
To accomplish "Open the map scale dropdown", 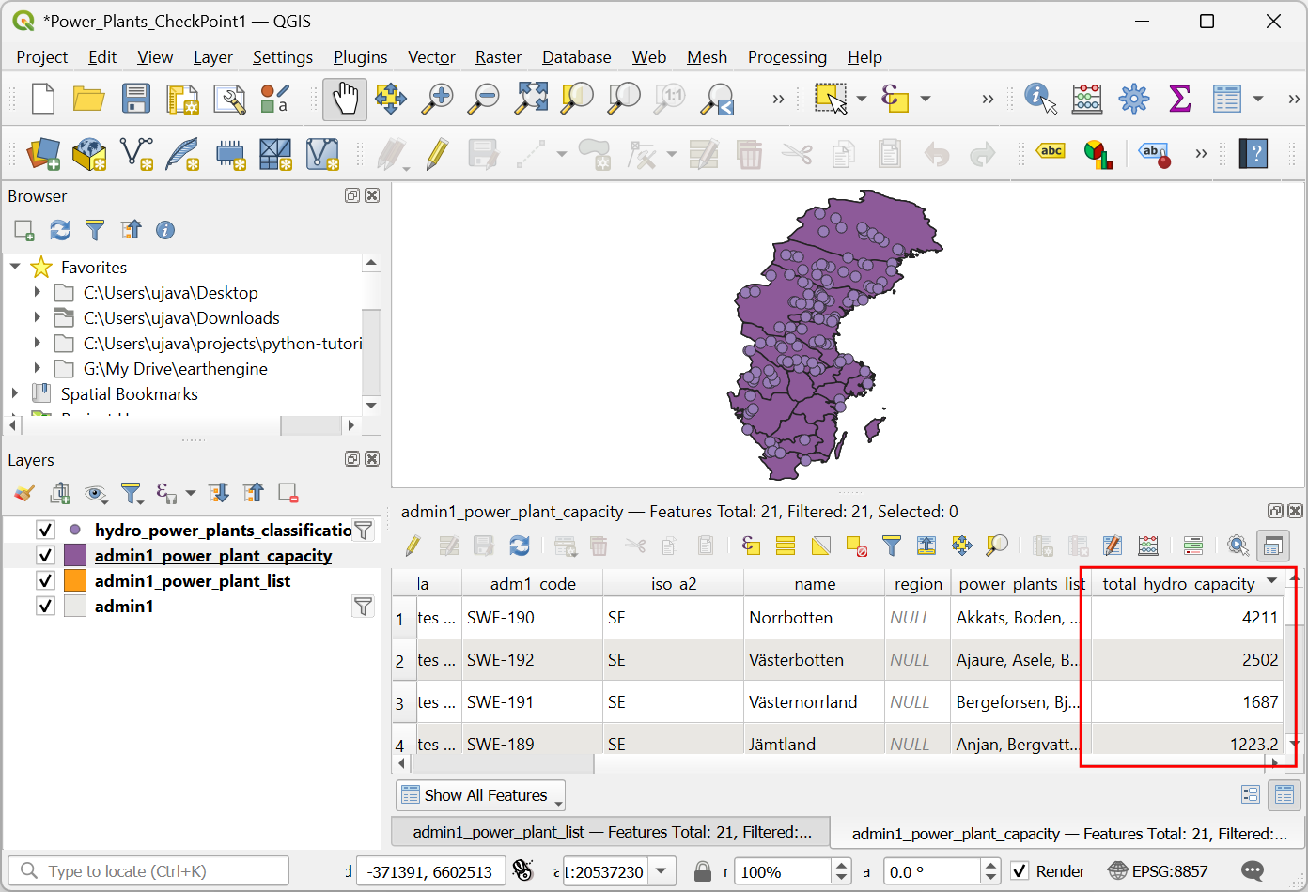I will [662, 871].
